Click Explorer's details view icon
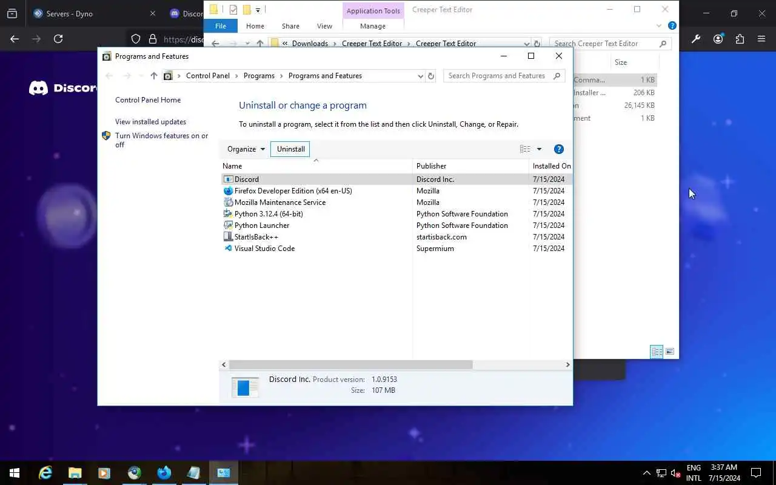Image resolution: width=776 pixels, height=485 pixels. pyautogui.click(x=657, y=352)
